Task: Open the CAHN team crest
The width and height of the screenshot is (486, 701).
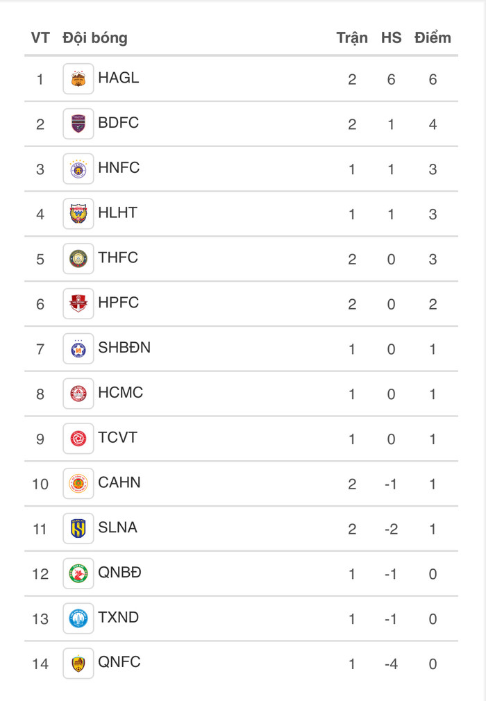Action: click(78, 484)
